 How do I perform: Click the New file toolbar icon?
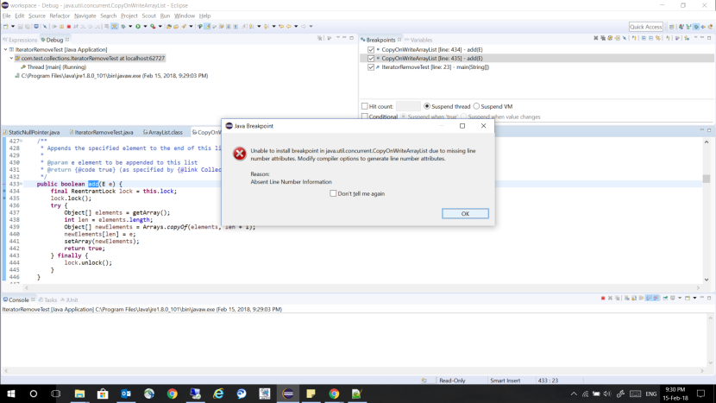click(5, 27)
